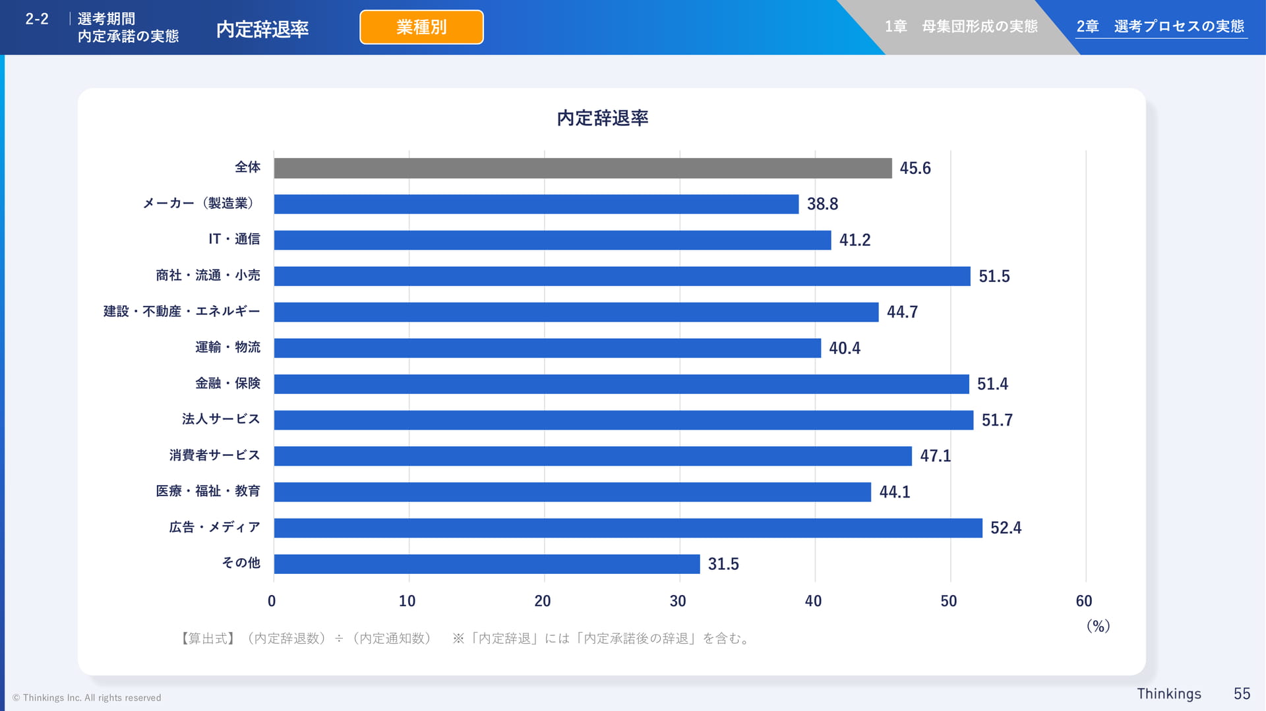Image resolution: width=1266 pixels, height=711 pixels.
Task: Click the value 51.5
Action: tap(994, 276)
